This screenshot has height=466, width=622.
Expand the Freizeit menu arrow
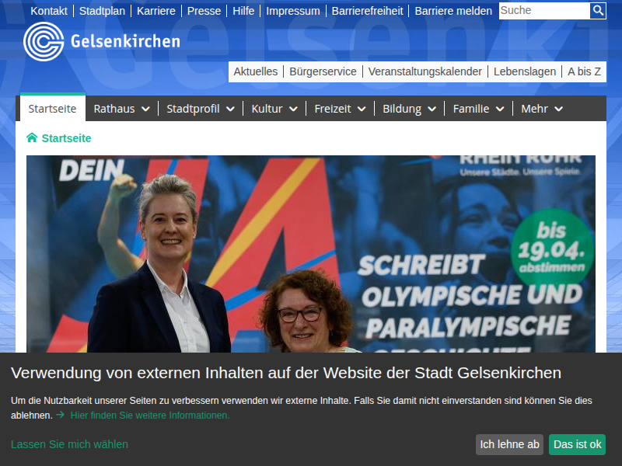[362, 109]
